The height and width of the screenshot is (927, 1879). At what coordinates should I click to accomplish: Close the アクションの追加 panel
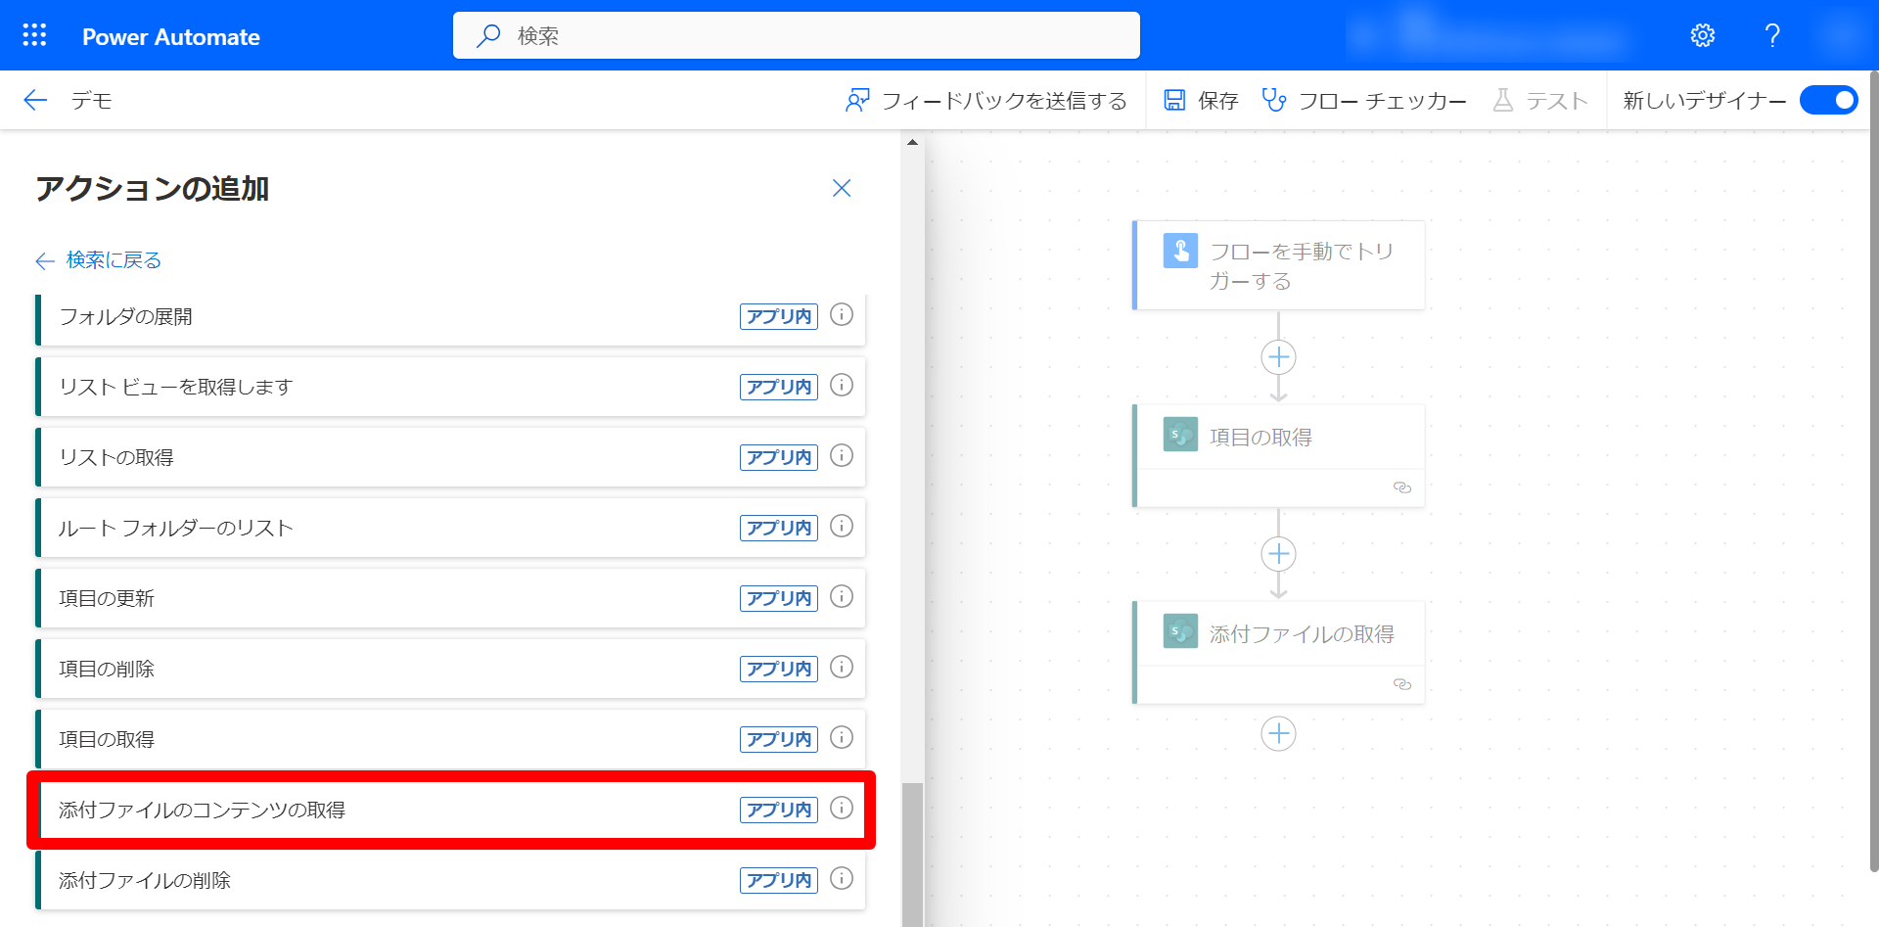tap(841, 188)
